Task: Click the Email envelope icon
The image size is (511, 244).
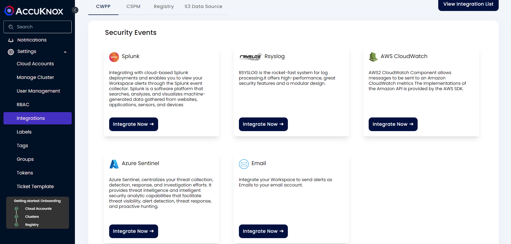Action: (244, 164)
